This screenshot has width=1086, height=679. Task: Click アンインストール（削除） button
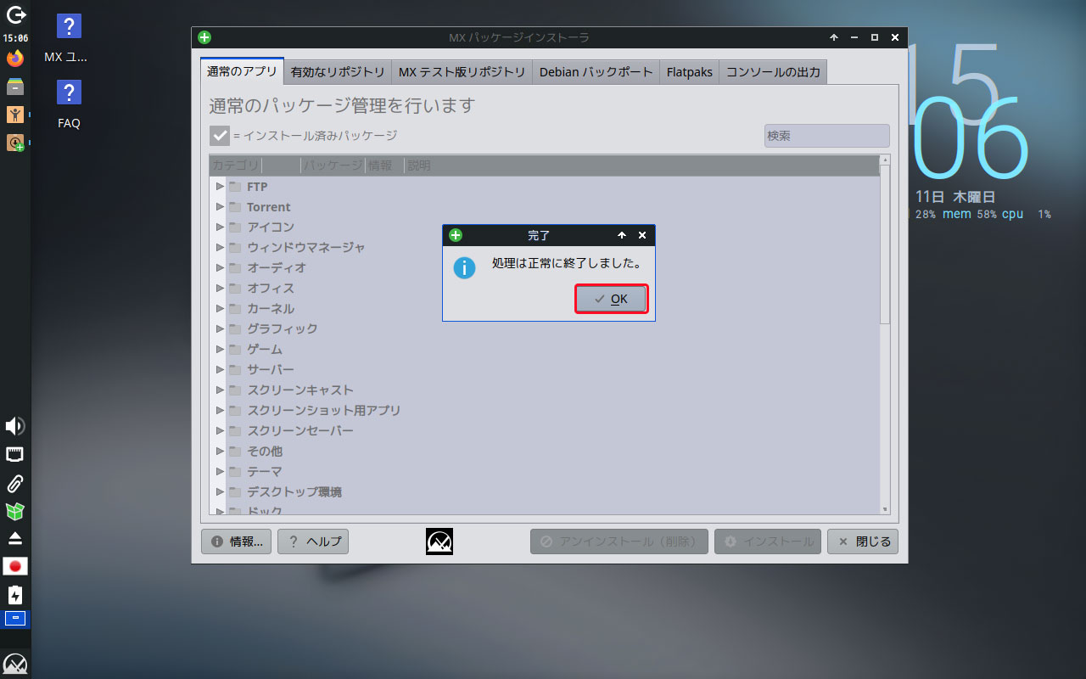coord(619,542)
